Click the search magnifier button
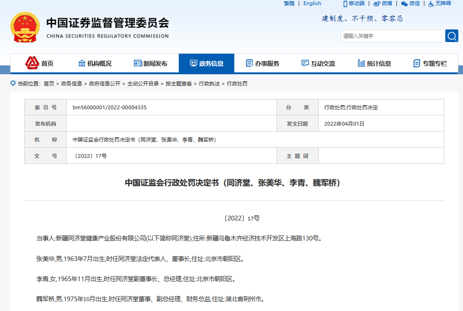463x311 pixels. (451, 36)
